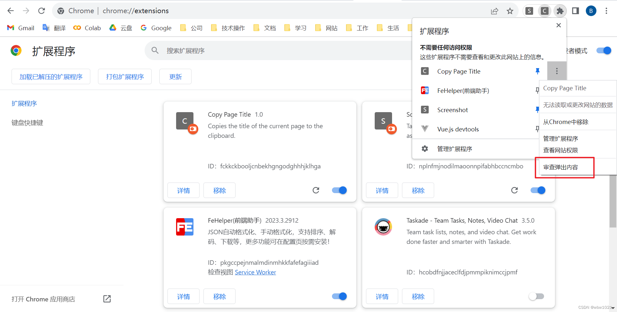
Task: Open the Screenshot extension icon in the toolbar
Action: tap(529, 11)
